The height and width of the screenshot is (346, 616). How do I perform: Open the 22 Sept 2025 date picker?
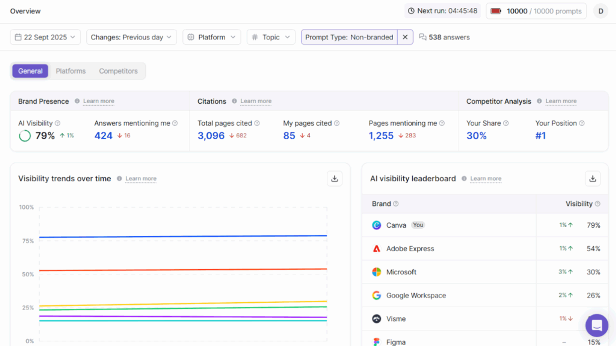45,37
